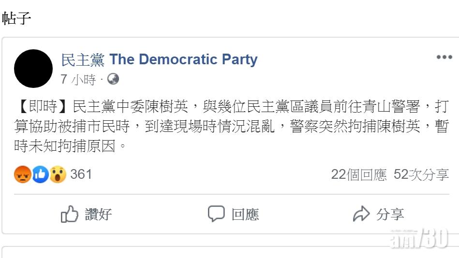Click the angry face reaction icon
Image resolution: width=459 pixels, height=258 pixels.
point(23,174)
